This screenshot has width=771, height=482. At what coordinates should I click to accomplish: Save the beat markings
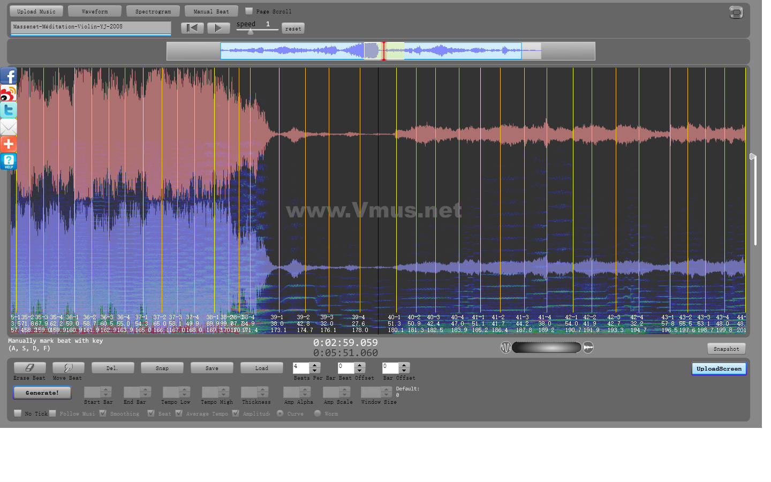[212, 368]
